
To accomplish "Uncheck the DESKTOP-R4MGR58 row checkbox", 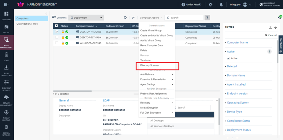I will coord(57,32).
